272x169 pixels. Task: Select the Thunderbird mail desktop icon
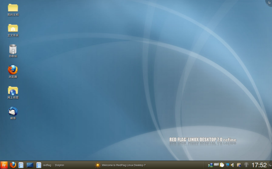[13, 113]
